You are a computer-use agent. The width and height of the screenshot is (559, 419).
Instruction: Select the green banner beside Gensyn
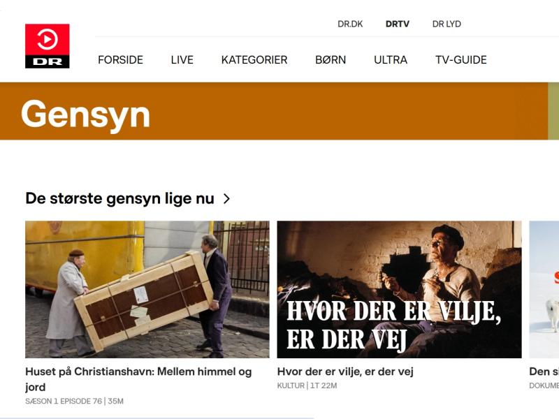(553, 111)
